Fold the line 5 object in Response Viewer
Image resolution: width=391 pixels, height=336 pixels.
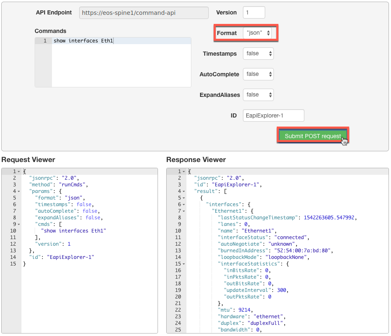(x=184, y=198)
